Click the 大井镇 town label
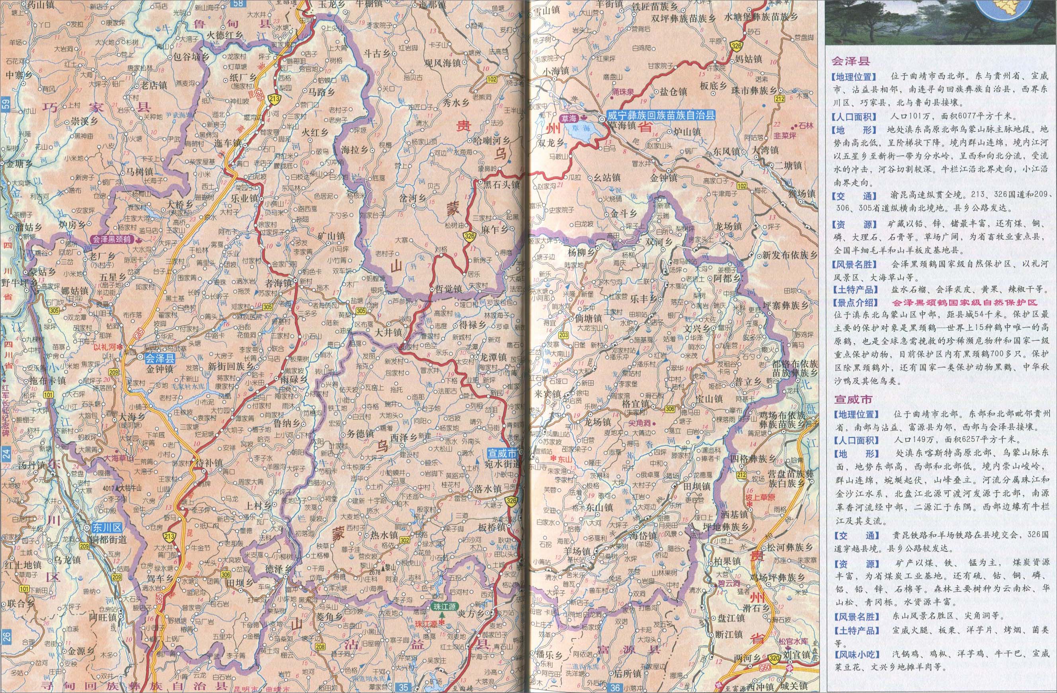Viewport: 1057px width, 693px height. coord(388,332)
